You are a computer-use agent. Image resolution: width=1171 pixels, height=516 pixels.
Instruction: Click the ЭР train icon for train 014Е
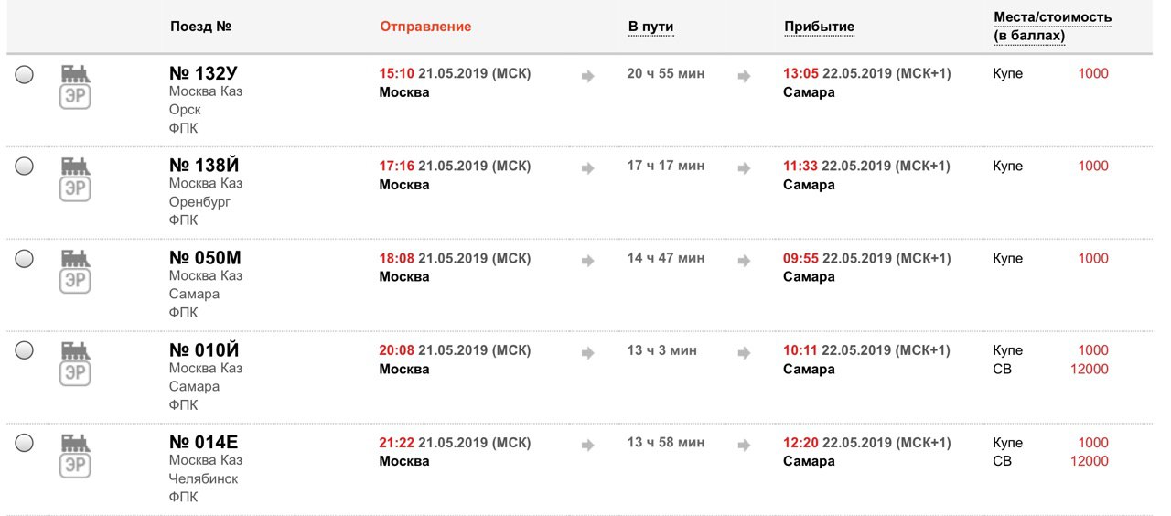click(x=75, y=457)
